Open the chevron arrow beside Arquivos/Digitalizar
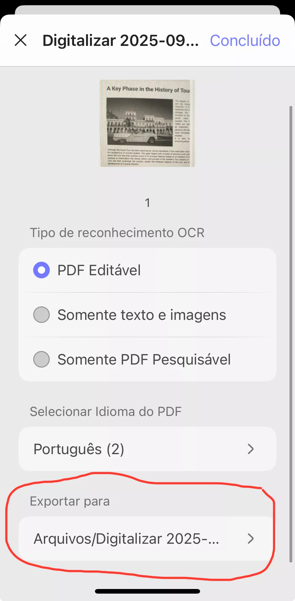 [251, 538]
